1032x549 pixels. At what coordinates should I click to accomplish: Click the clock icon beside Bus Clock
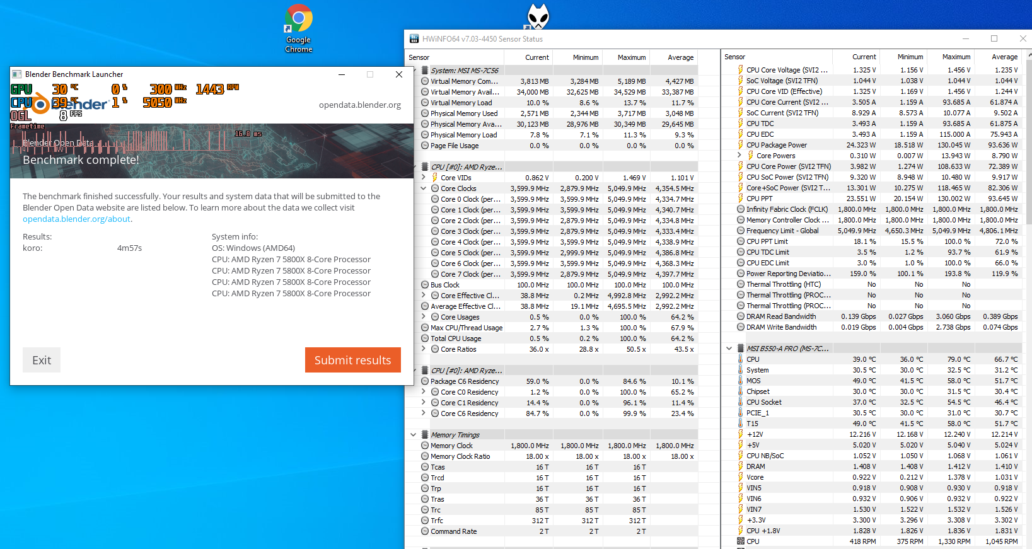(x=425, y=285)
